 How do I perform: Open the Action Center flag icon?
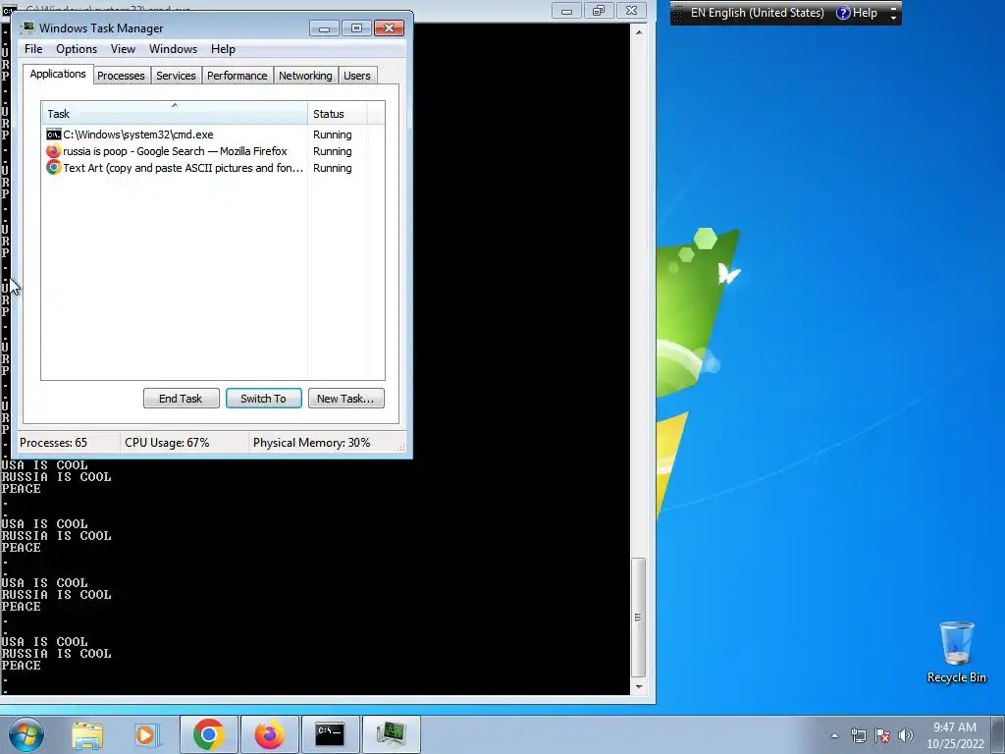[882, 735]
